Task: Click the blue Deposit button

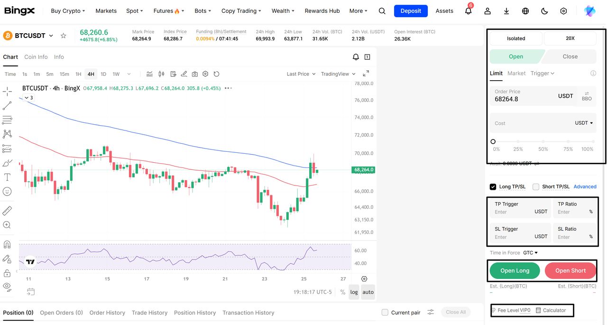Action: coord(411,11)
